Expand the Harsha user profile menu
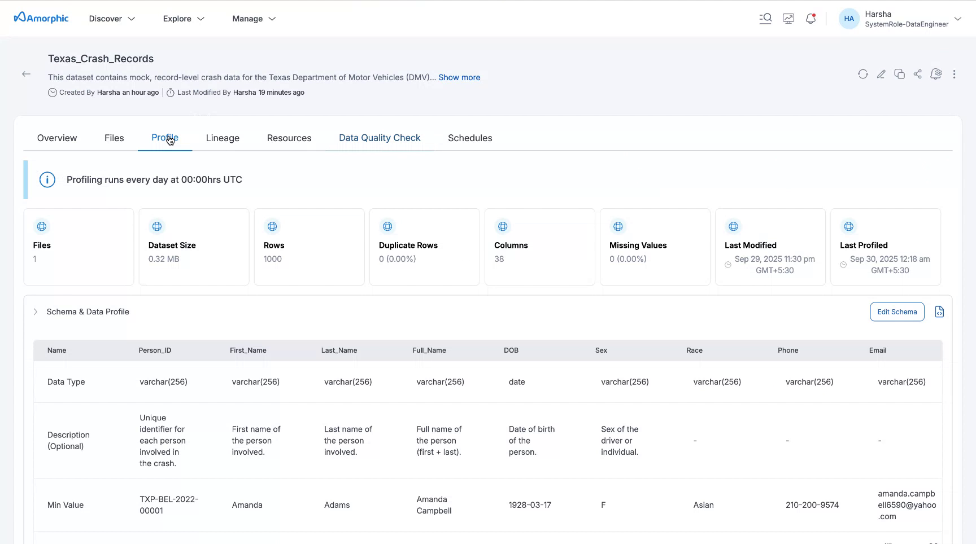The width and height of the screenshot is (976, 544). [957, 19]
